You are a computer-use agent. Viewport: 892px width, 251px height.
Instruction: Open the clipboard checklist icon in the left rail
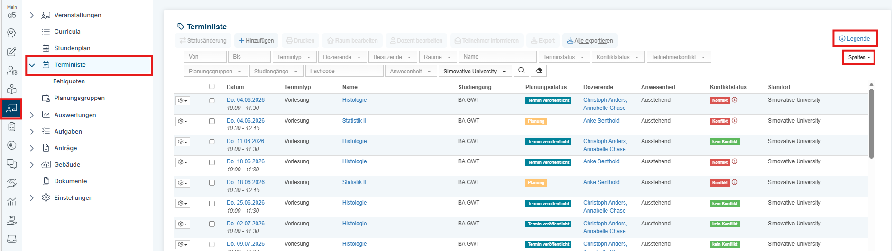tap(12, 127)
